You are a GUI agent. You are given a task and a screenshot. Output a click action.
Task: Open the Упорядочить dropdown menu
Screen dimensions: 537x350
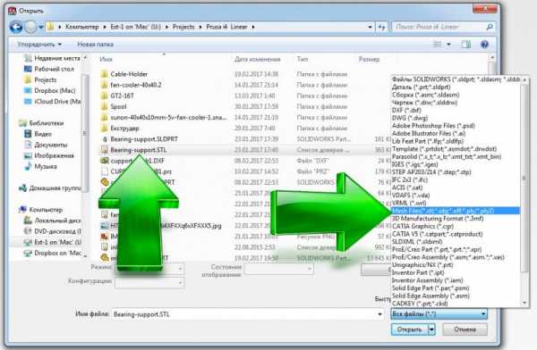(39, 45)
